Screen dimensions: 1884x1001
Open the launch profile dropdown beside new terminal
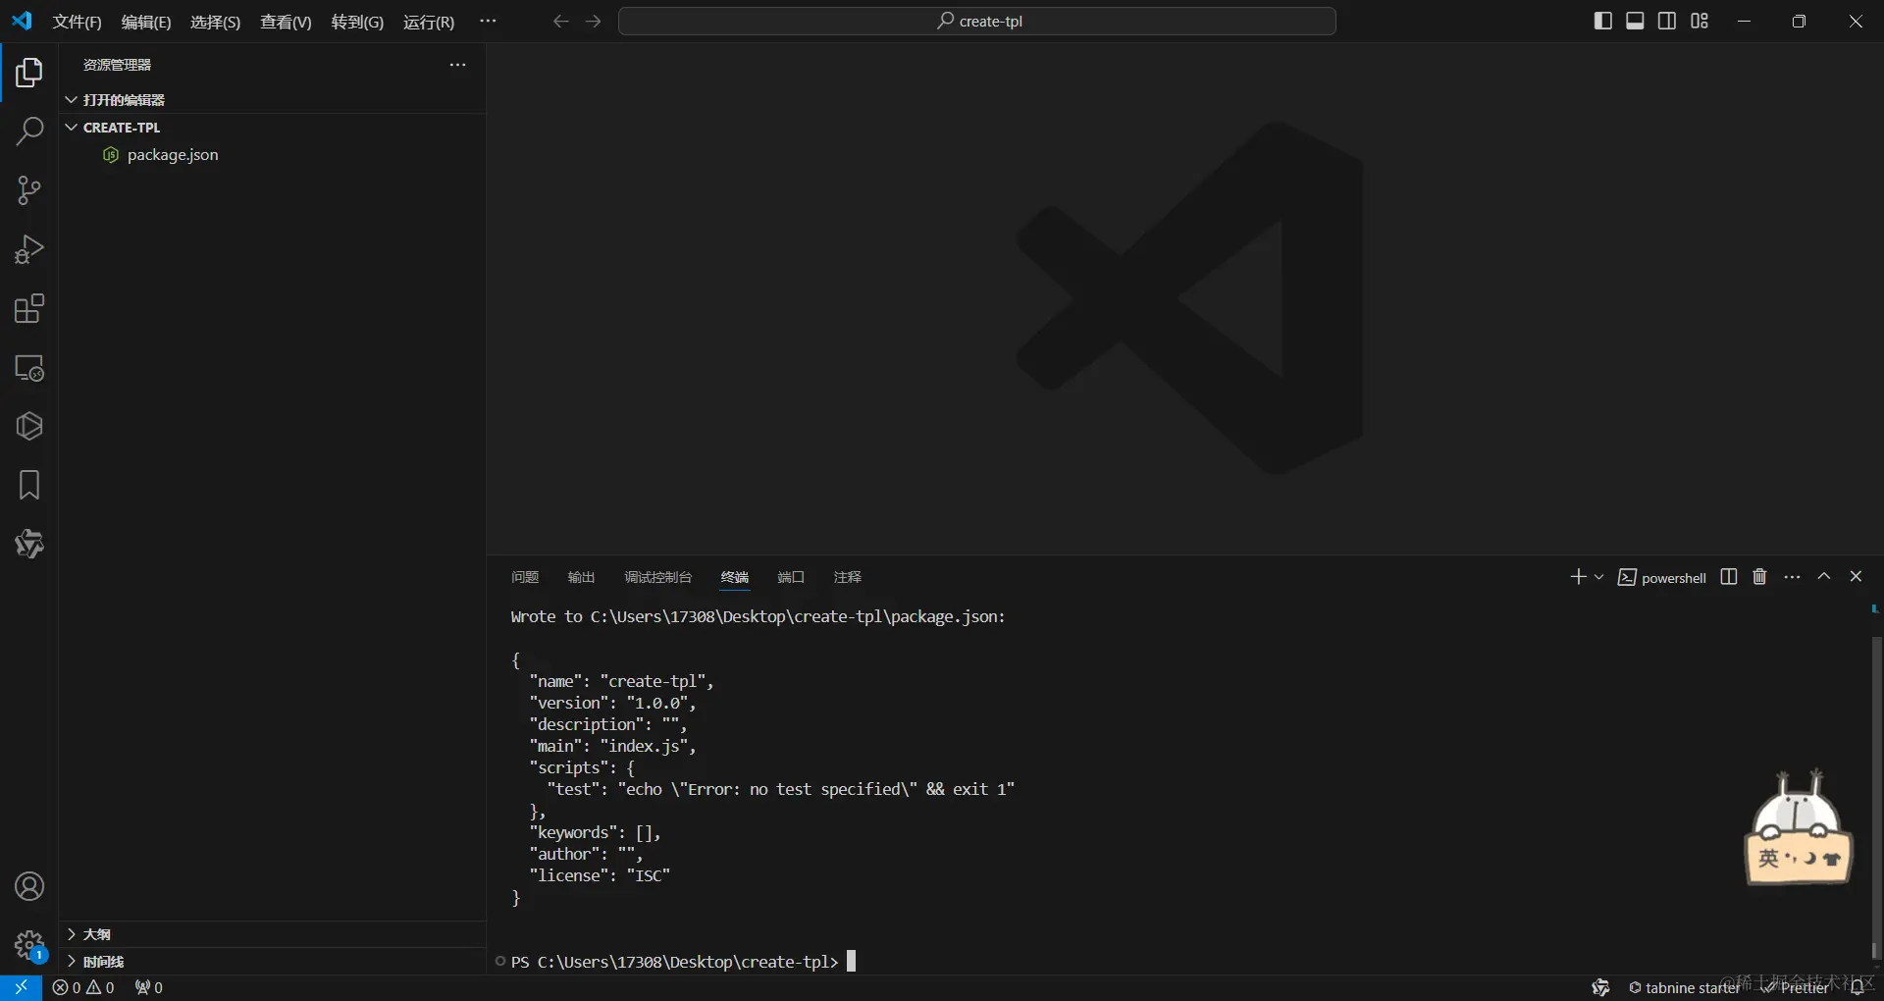[1599, 577]
